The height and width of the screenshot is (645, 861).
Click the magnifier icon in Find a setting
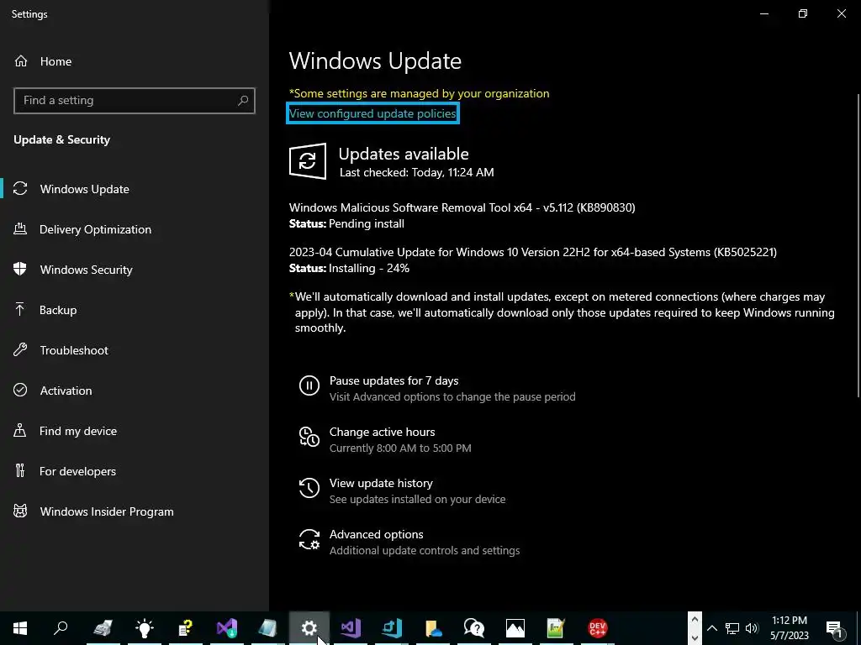pyautogui.click(x=243, y=101)
